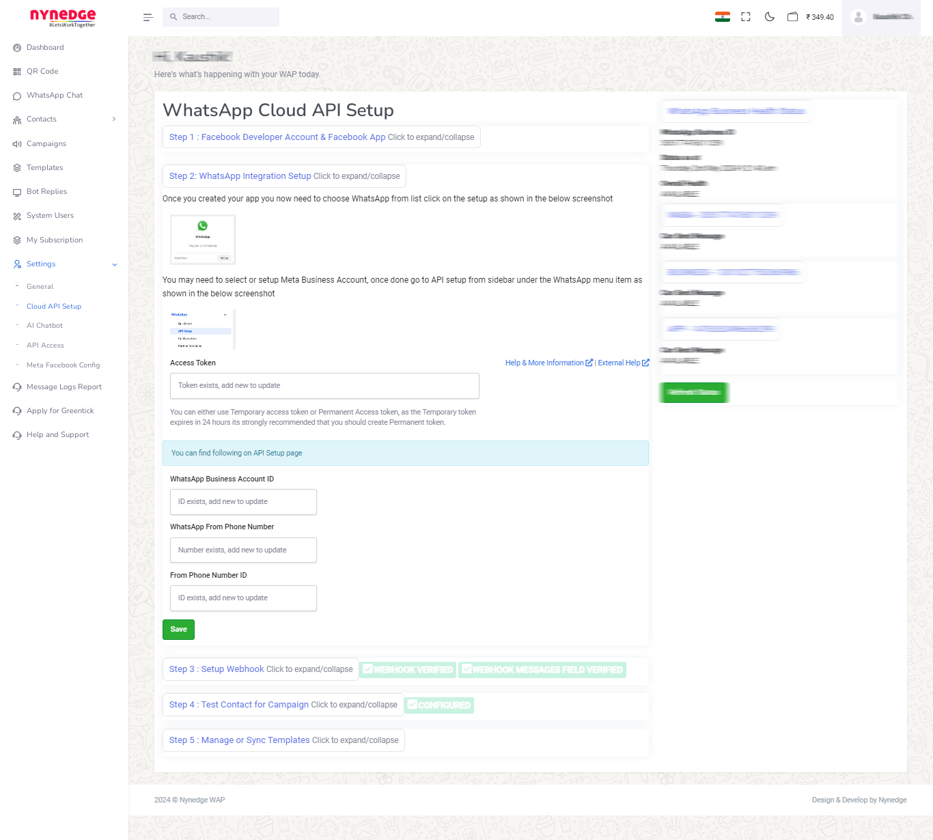This screenshot has height=840, width=933.
Task: Select Cloud API Setup submenu item
Action: [x=54, y=307]
